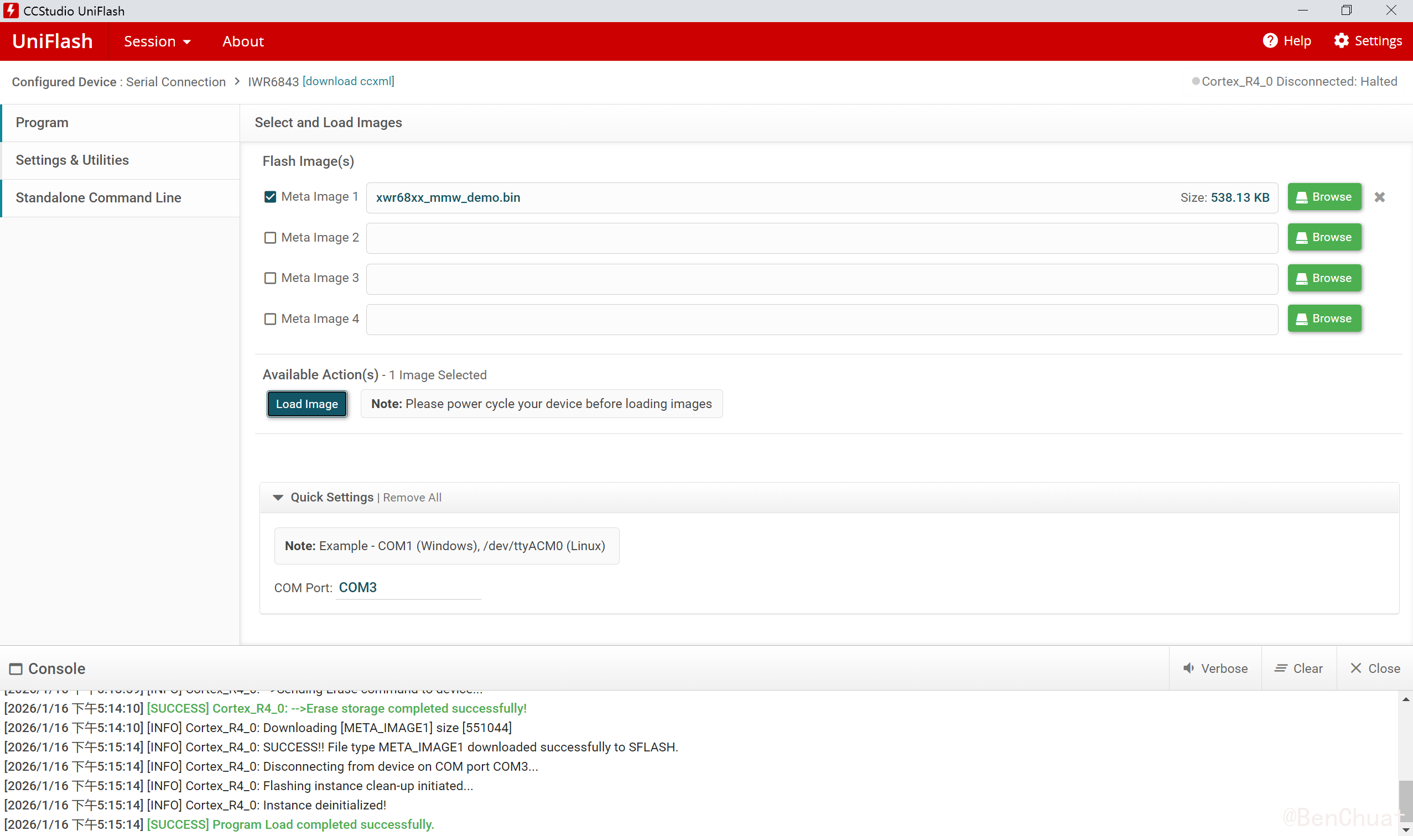Collapse the Quick Settings section
Screen dimensions: 1413x836
point(278,498)
